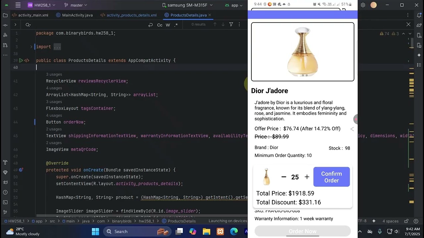Close the find bar

[408, 24]
